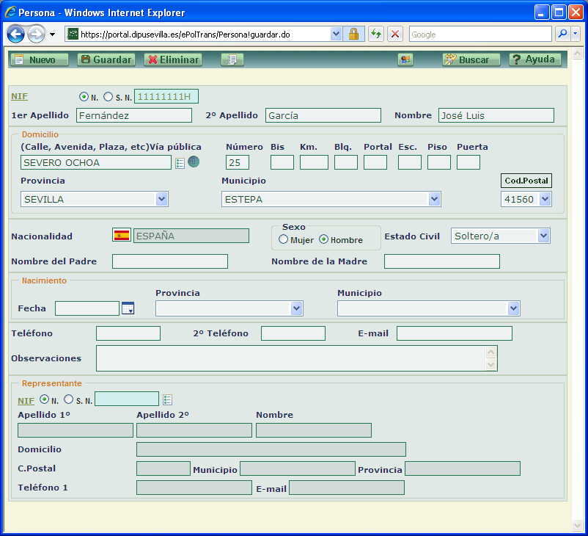The image size is (588, 536).
Task: Click the people icon toolbar button
Action: (405, 59)
